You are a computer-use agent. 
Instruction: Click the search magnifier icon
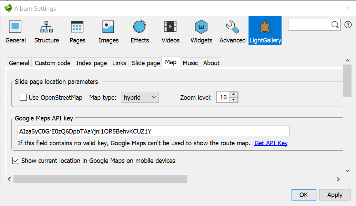coord(335,25)
